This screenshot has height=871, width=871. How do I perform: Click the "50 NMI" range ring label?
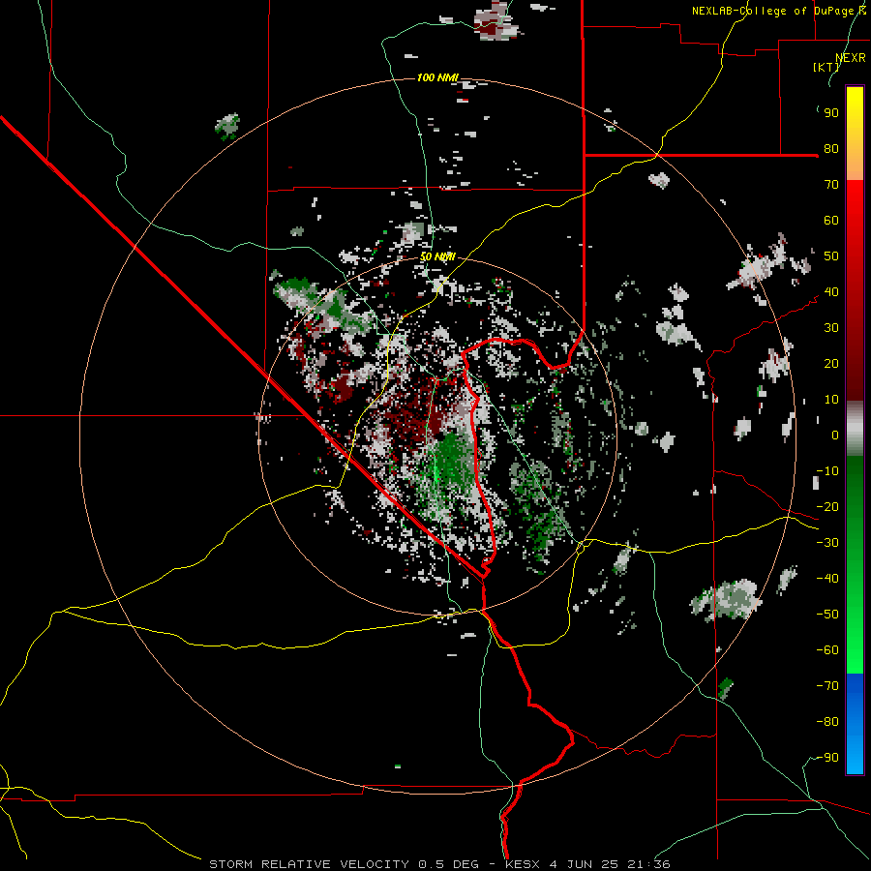coord(437,256)
